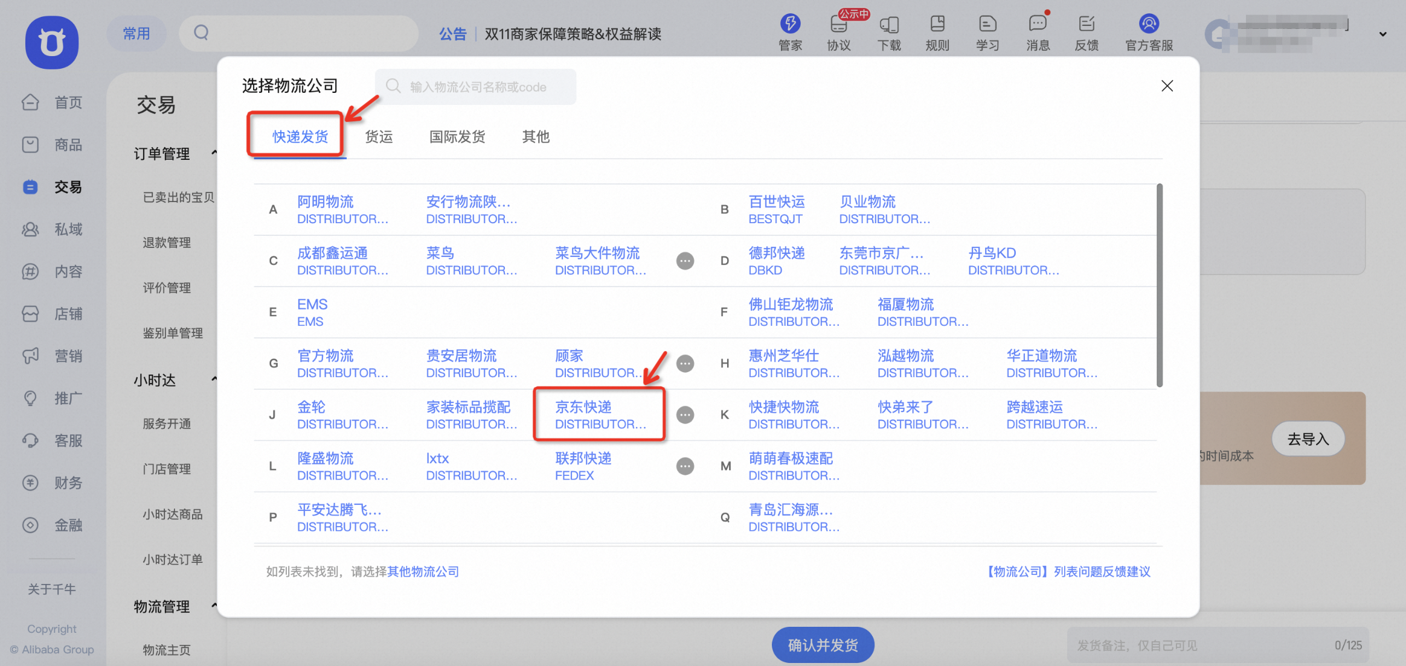The width and height of the screenshot is (1406, 666).
Task: Open 关于千牛 link
Action: click(x=52, y=589)
